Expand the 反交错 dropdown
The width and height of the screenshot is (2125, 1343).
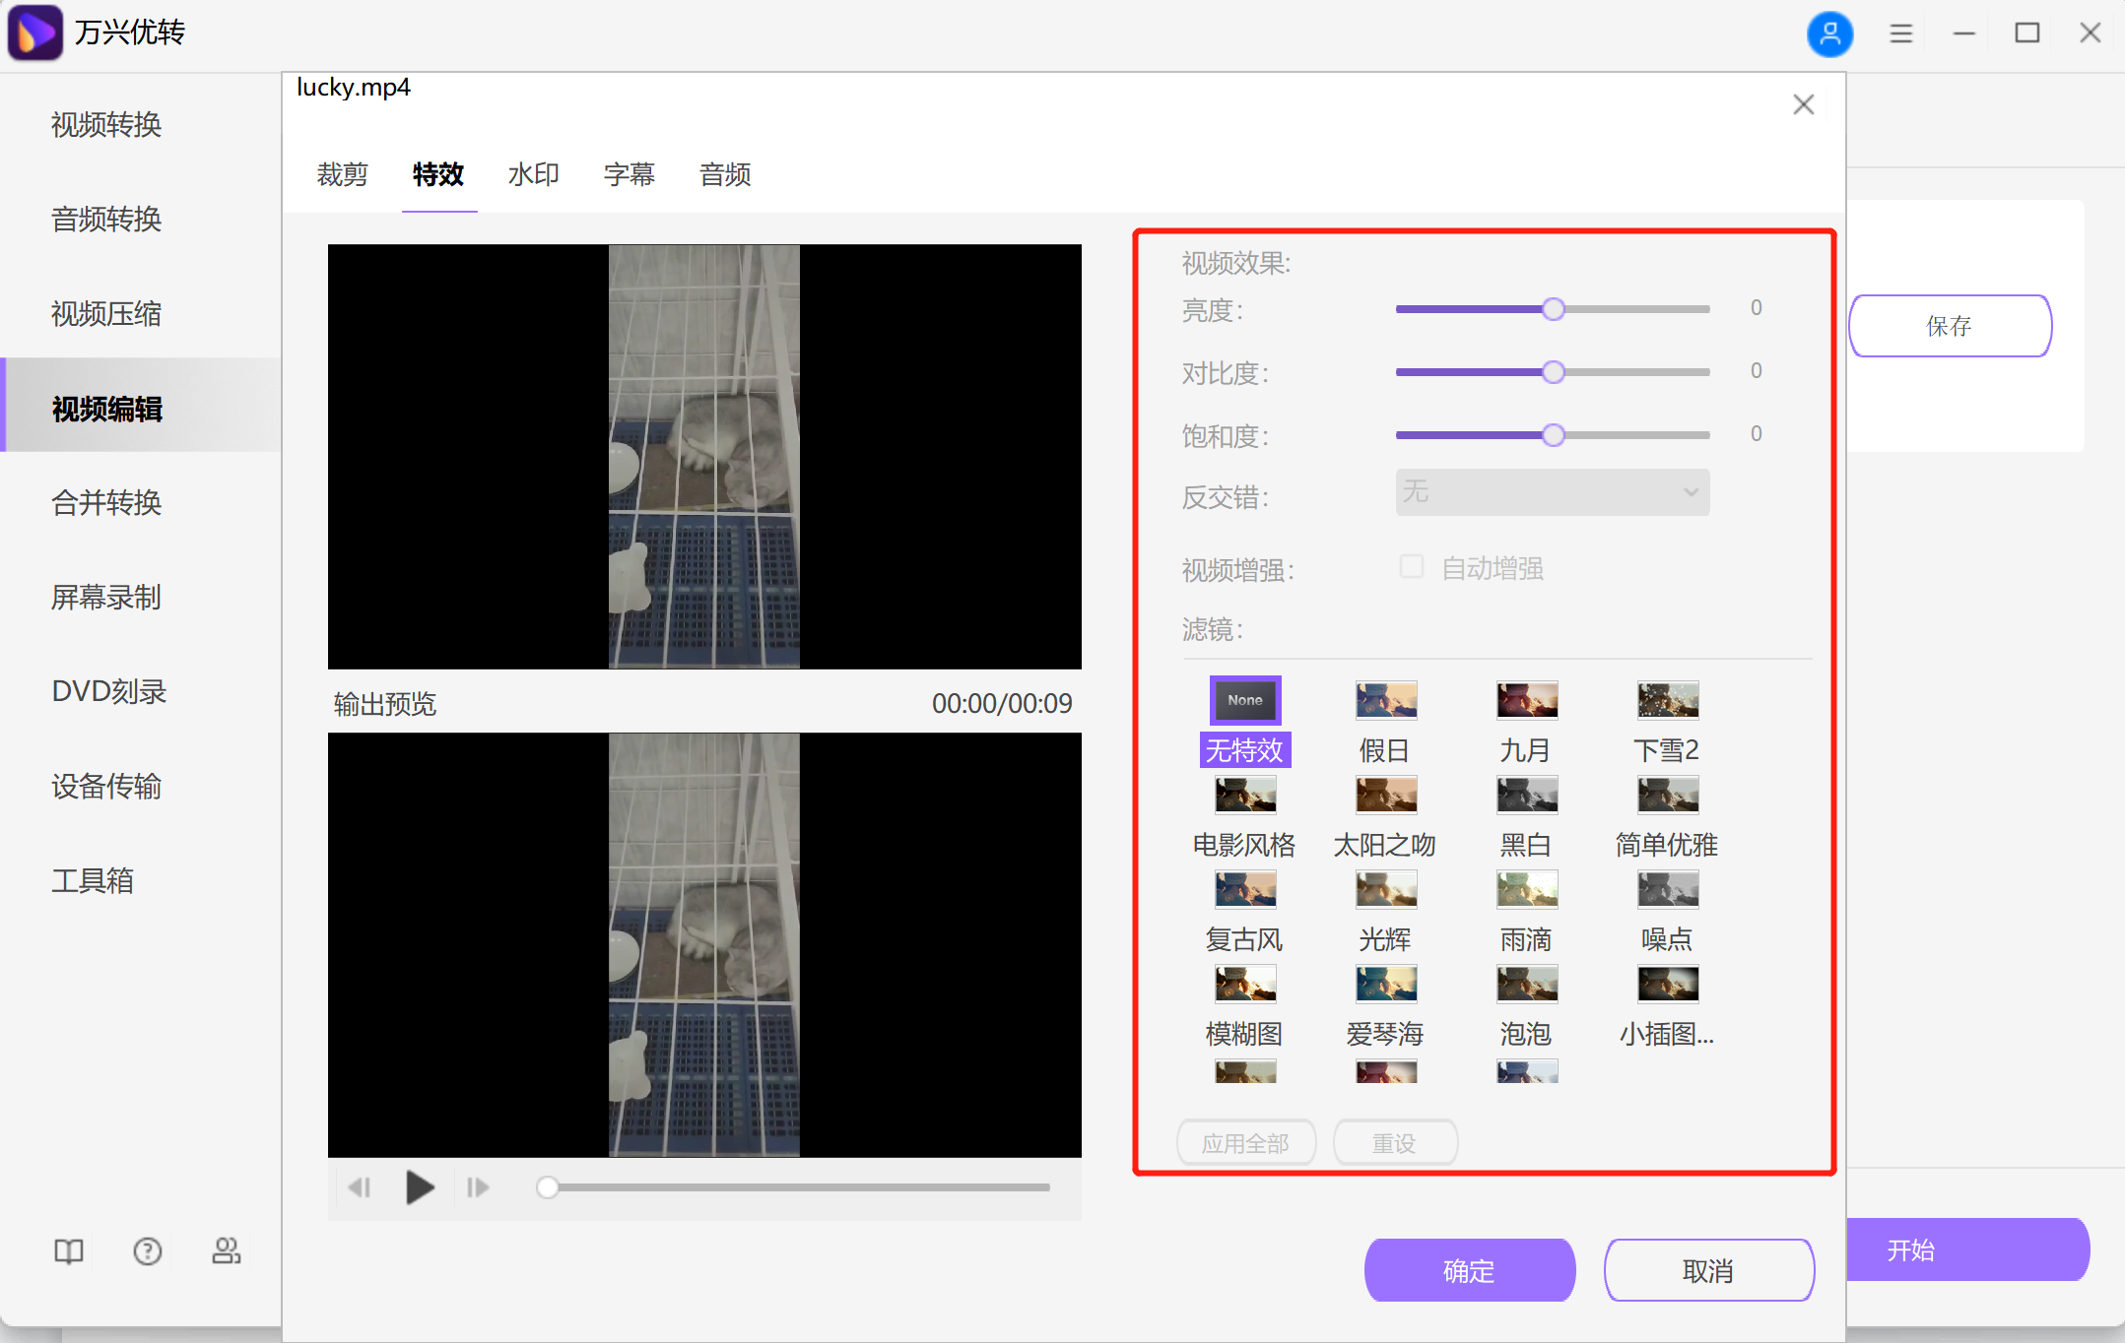(1552, 491)
